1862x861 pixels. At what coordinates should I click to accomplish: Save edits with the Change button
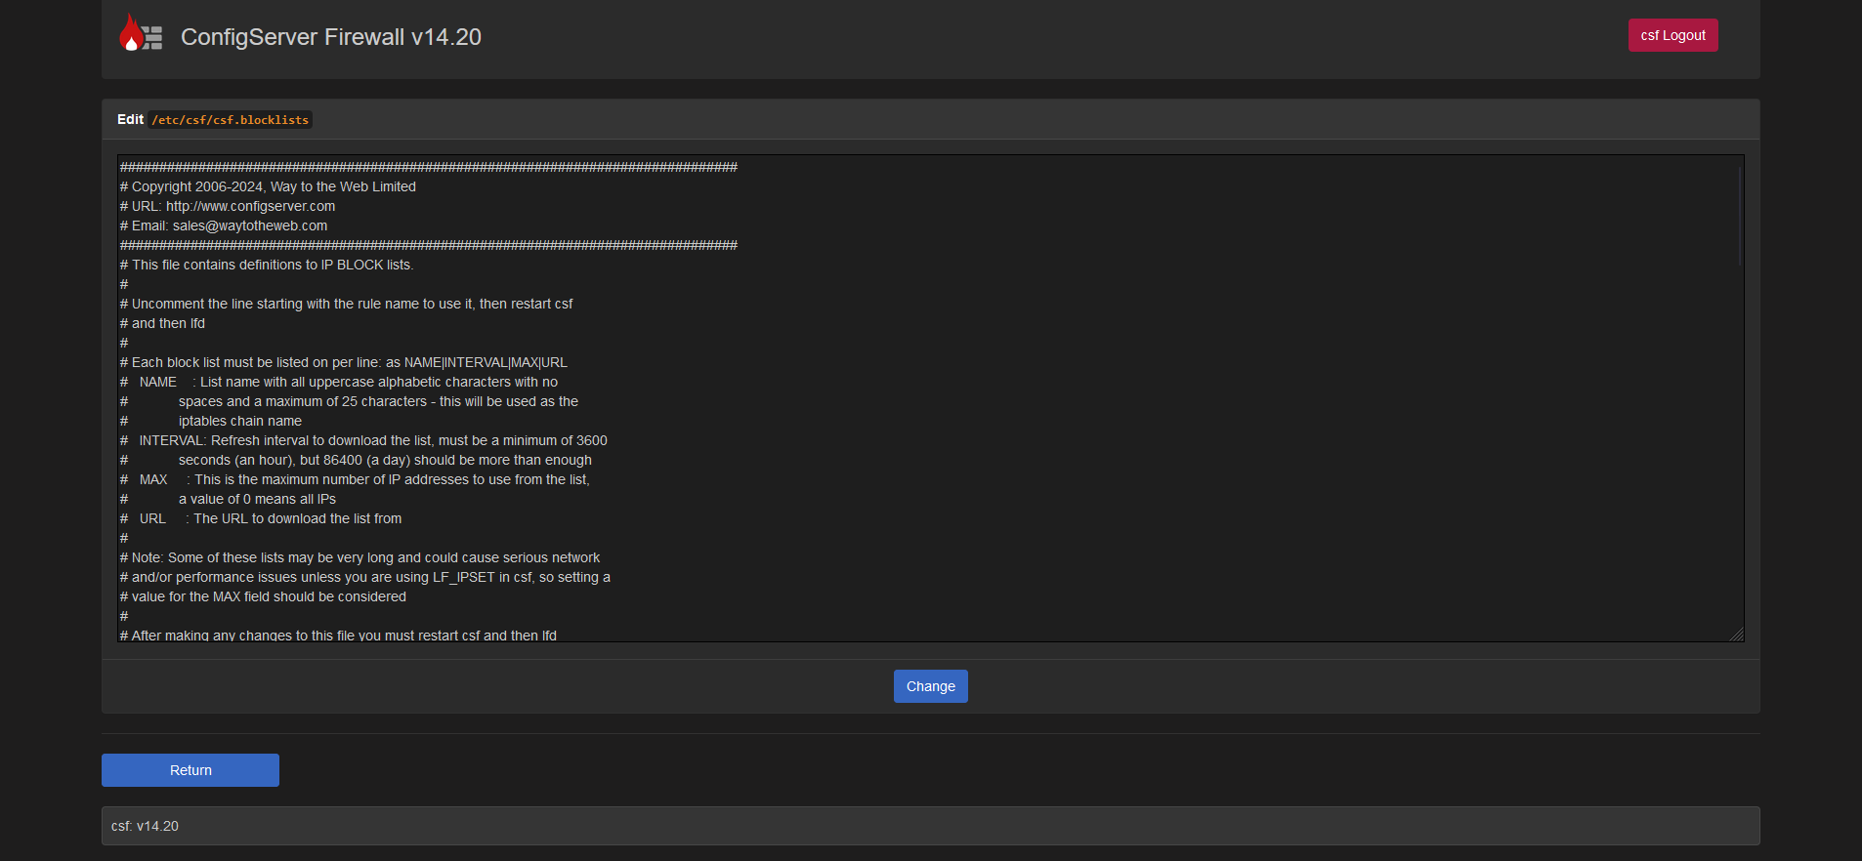click(x=930, y=686)
